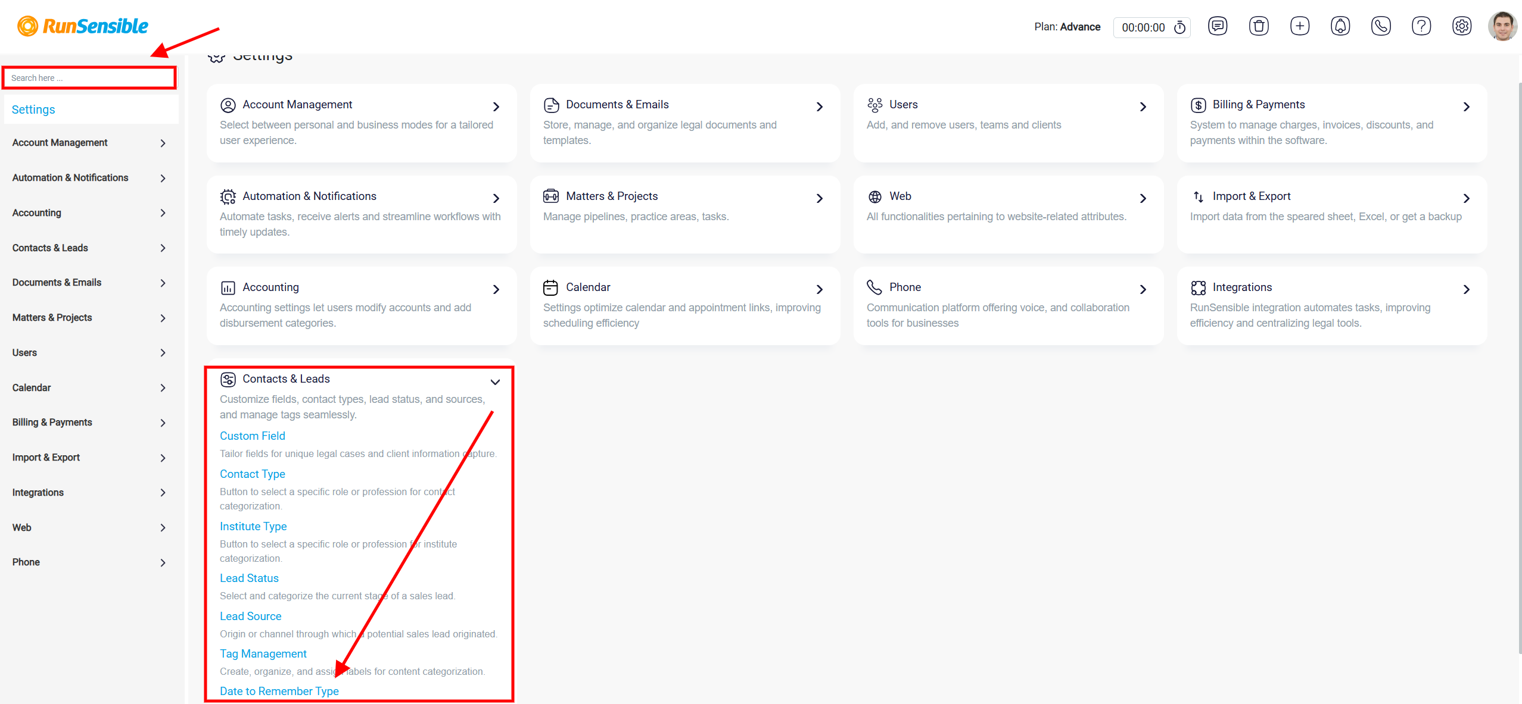This screenshot has width=1522, height=704.
Task: Click the page vertical scrollbar
Action: (x=1520, y=369)
